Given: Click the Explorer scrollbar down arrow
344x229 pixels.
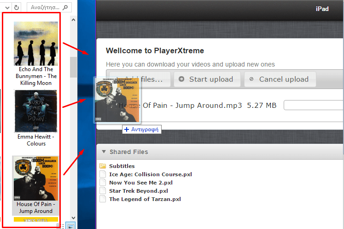Looking at the screenshot, I should click(x=74, y=218).
